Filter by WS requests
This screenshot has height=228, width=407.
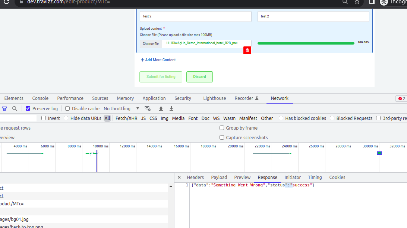[216, 118]
